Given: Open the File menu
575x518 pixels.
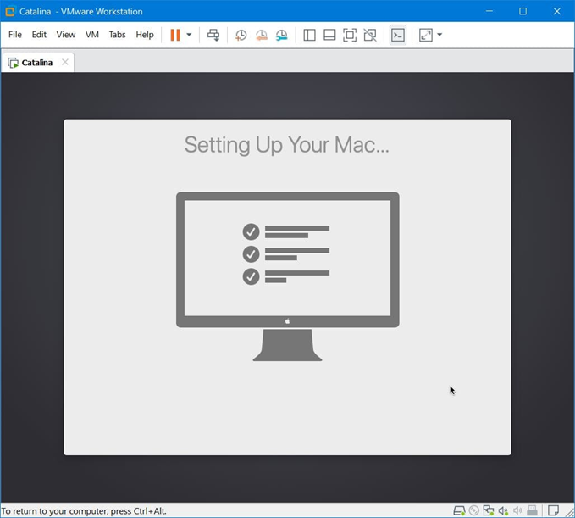Looking at the screenshot, I should 15,35.
